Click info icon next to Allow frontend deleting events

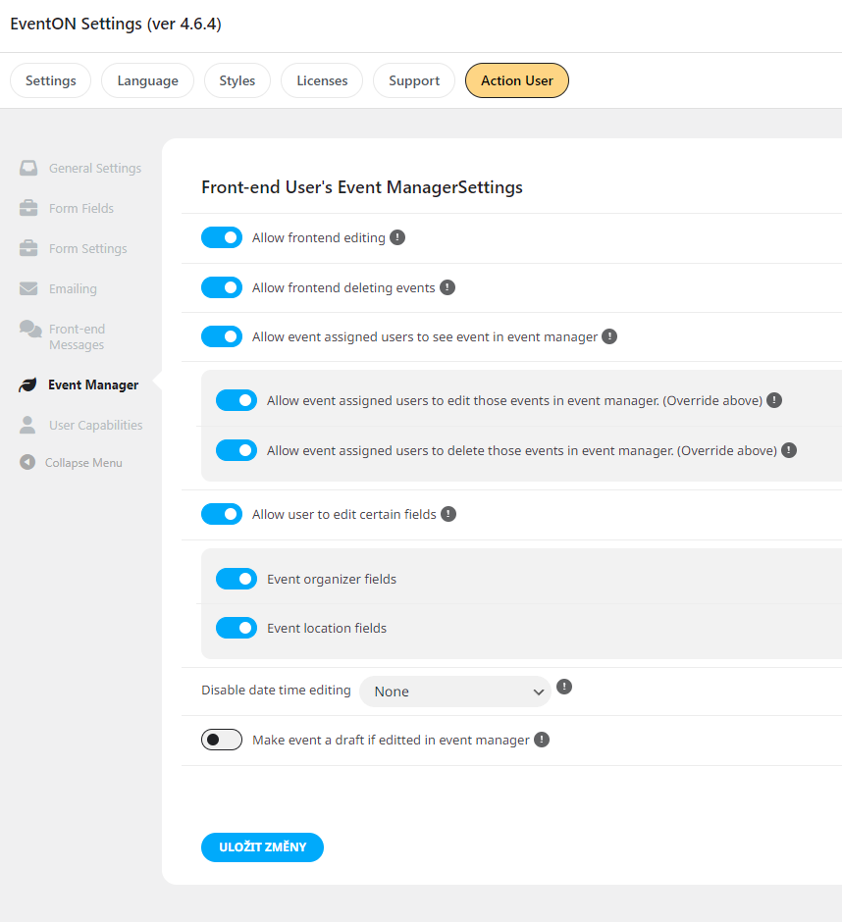click(447, 287)
